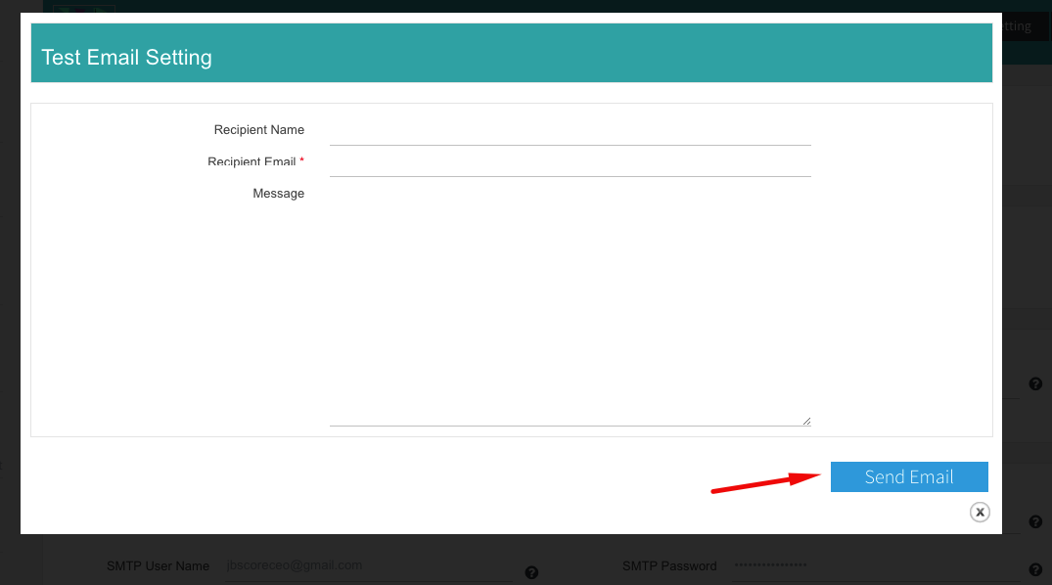
Task: Select SMTP User Name field in background
Action: (x=369, y=566)
